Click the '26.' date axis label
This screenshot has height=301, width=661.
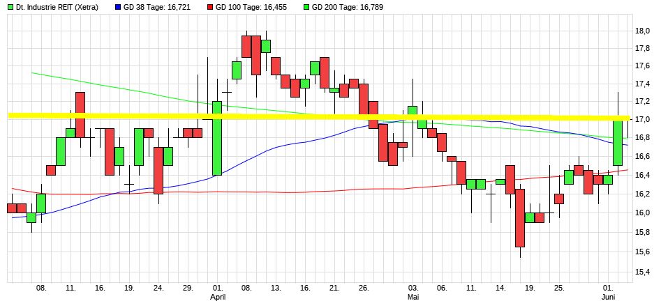364,288
